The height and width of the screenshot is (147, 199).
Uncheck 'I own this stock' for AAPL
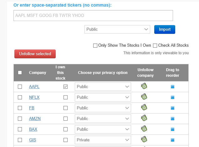[65, 87]
